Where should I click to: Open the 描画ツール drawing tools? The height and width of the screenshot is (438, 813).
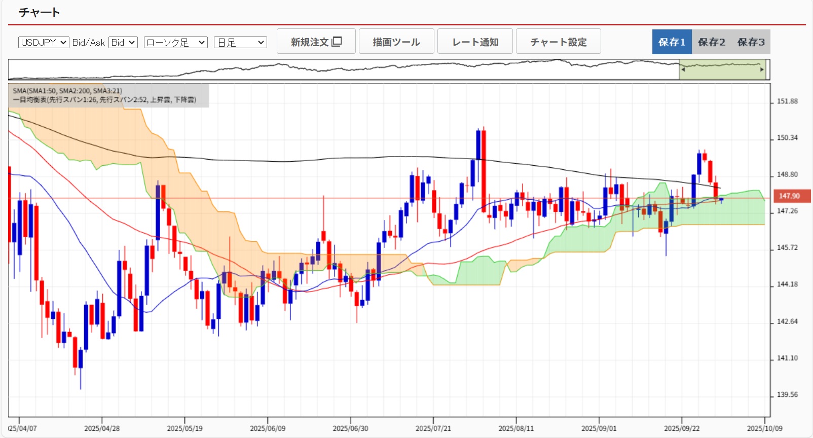pos(396,42)
